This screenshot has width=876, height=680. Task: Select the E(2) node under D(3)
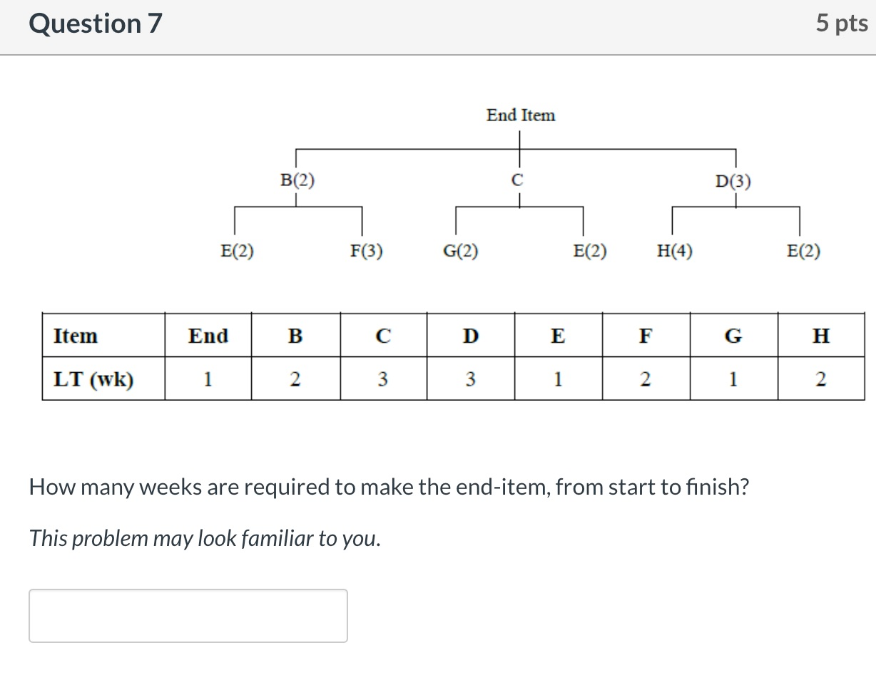[x=803, y=251]
